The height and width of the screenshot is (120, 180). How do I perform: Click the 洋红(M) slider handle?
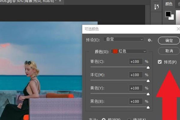point(148,81)
